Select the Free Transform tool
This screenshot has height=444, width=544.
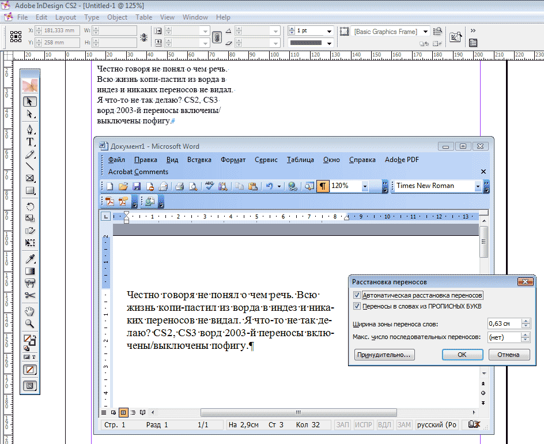tap(30, 243)
